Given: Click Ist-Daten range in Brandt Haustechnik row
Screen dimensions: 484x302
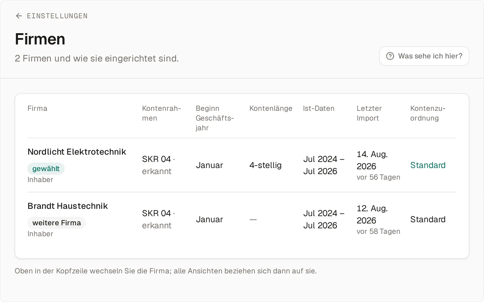Looking at the screenshot, I should [324, 219].
